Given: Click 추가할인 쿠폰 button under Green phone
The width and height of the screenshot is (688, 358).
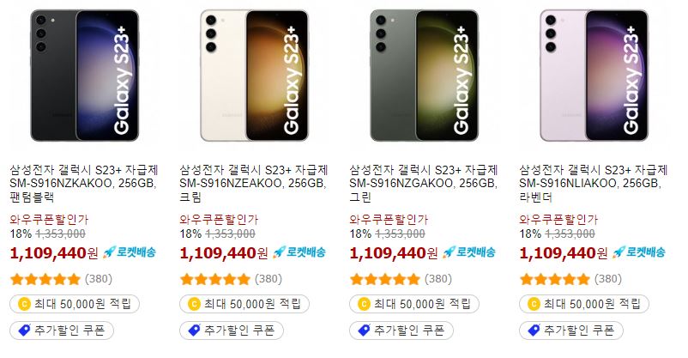Looking at the screenshot, I should (x=401, y=331).
